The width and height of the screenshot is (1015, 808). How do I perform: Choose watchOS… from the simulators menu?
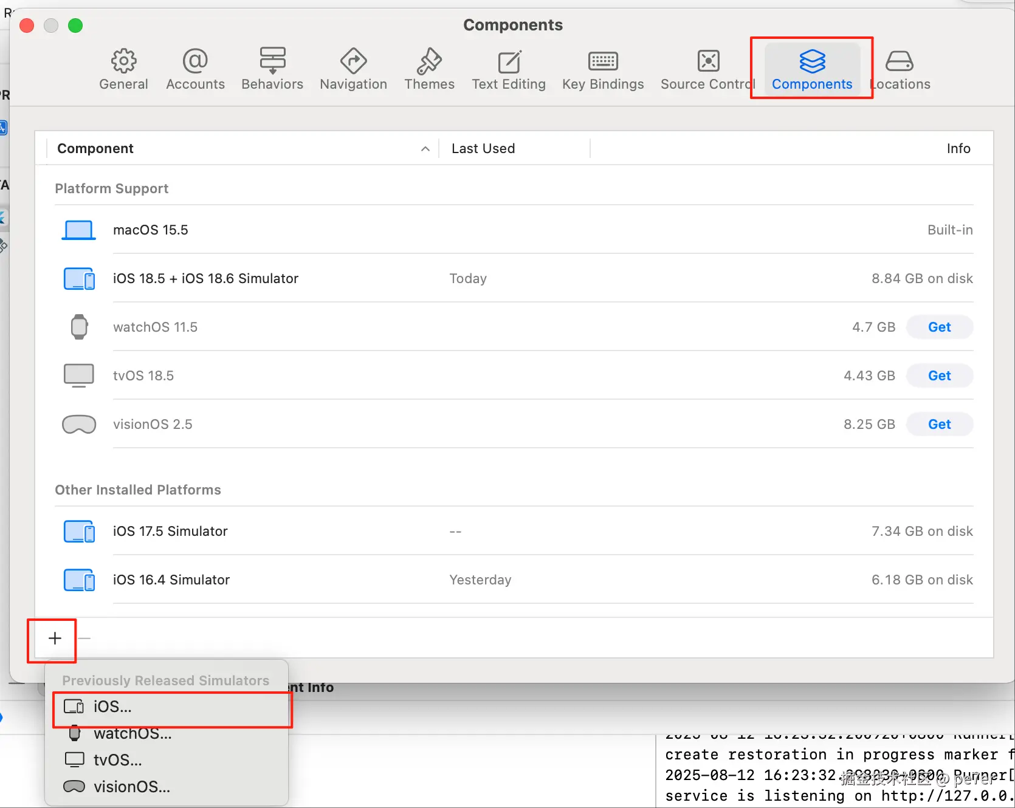pyautogui.click(x=167, y=733)
